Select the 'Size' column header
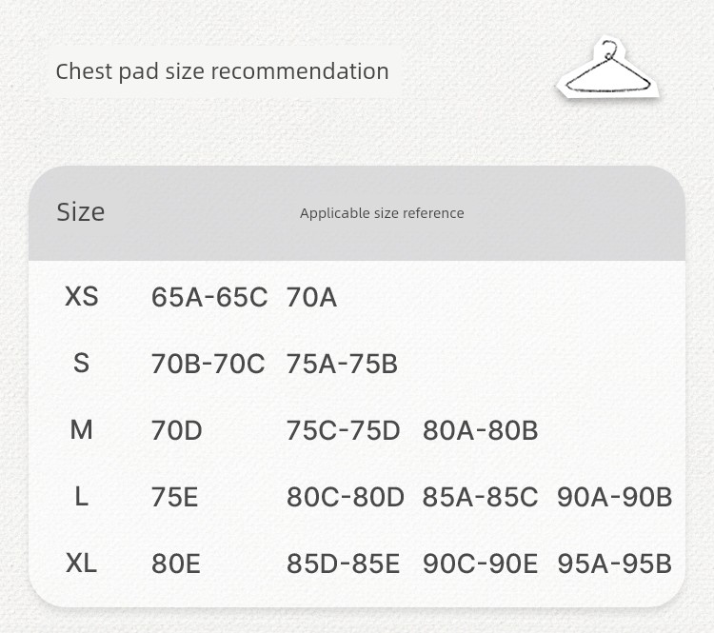 click(81, 212)
